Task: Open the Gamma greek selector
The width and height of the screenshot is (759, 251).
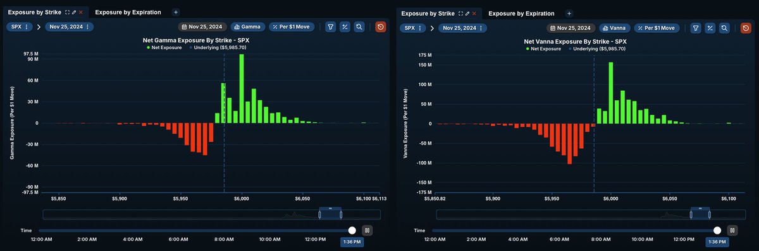Action: 247,27
